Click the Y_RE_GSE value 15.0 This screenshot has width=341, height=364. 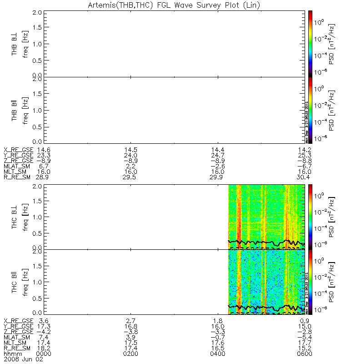click(x=305, y=326)
